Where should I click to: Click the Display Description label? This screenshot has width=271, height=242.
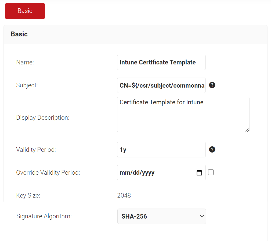pyautogui.click(x=43, y=117)
